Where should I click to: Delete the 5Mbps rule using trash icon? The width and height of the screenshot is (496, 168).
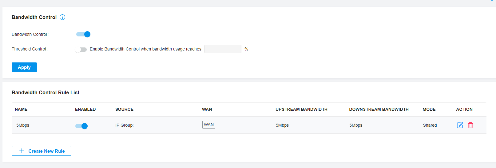[x=470, y=125]
